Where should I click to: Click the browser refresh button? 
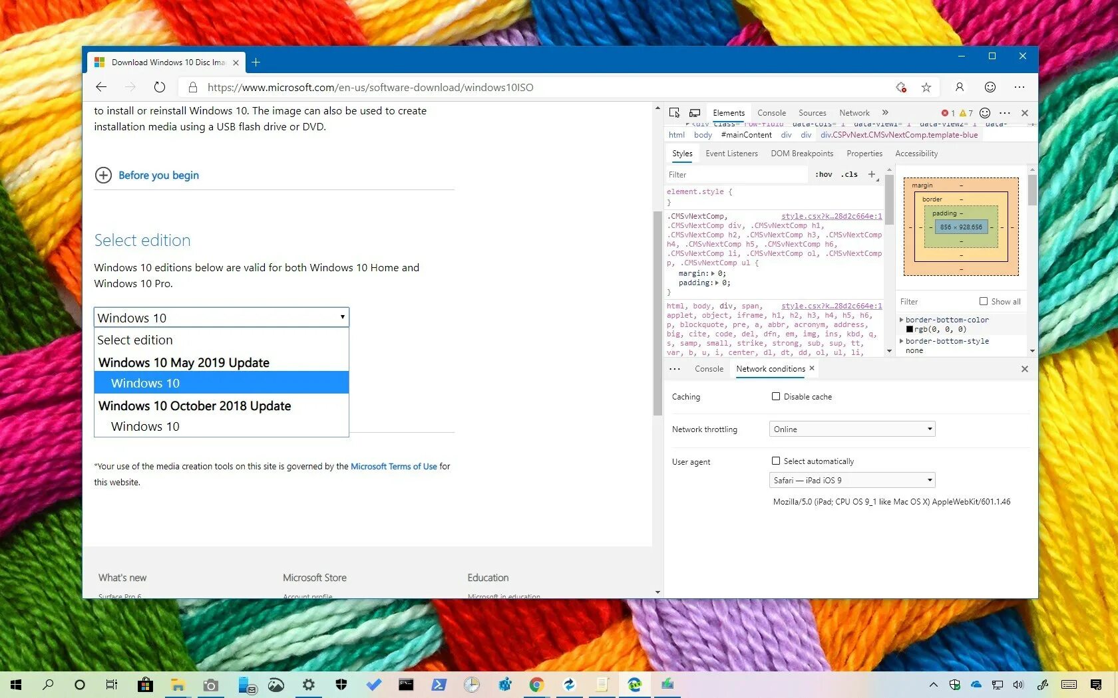pyautogui.click(x=160, y=87)
